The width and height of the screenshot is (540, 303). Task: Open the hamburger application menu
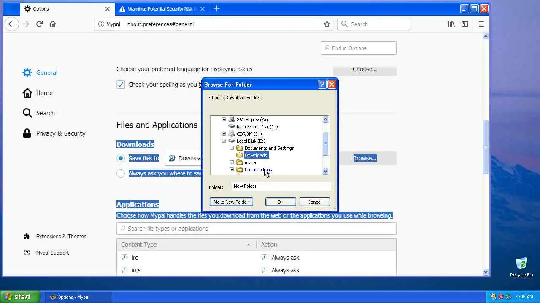tap(481, 24)
